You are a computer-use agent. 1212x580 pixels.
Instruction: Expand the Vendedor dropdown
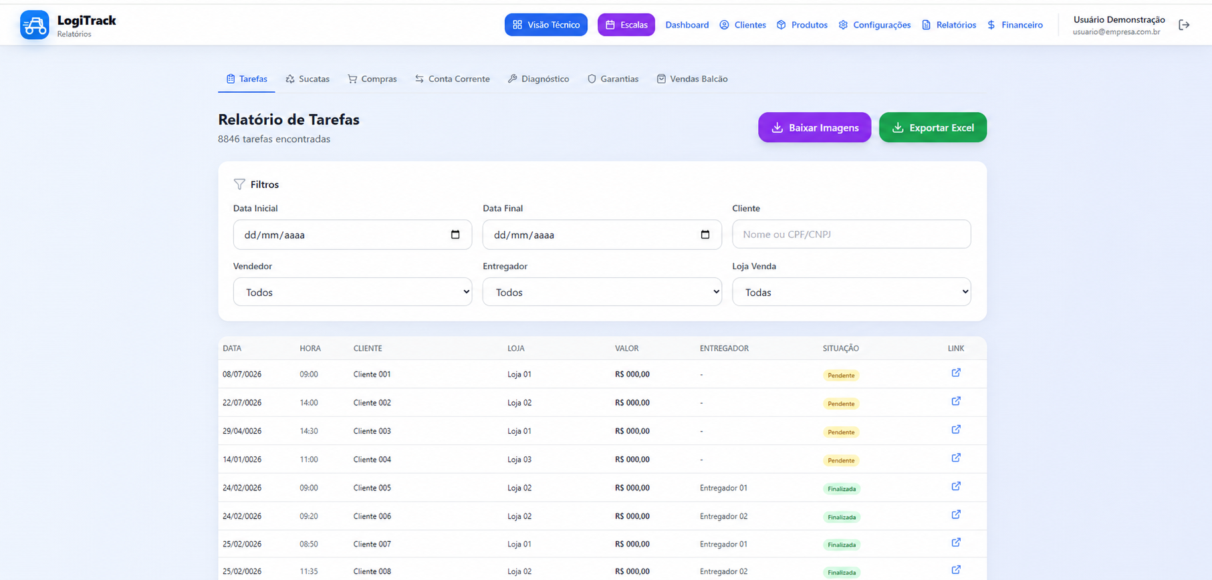click(352, 292)
